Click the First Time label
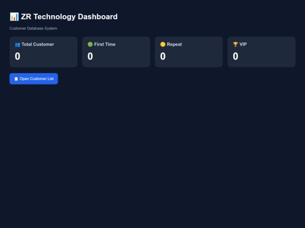Image resolution: width=305 pixels, height=228 pixels. click(x=105, y=44)
